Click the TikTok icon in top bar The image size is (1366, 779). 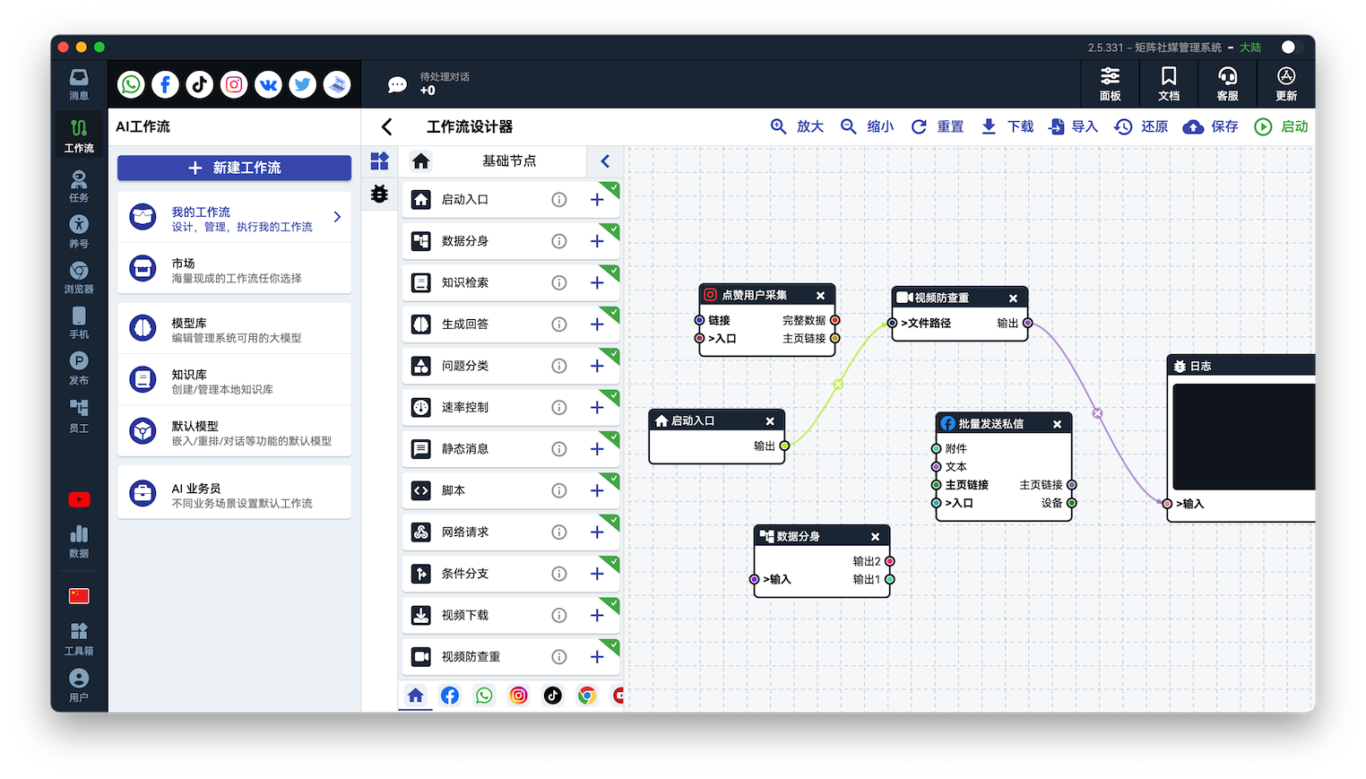coord(200,84)
